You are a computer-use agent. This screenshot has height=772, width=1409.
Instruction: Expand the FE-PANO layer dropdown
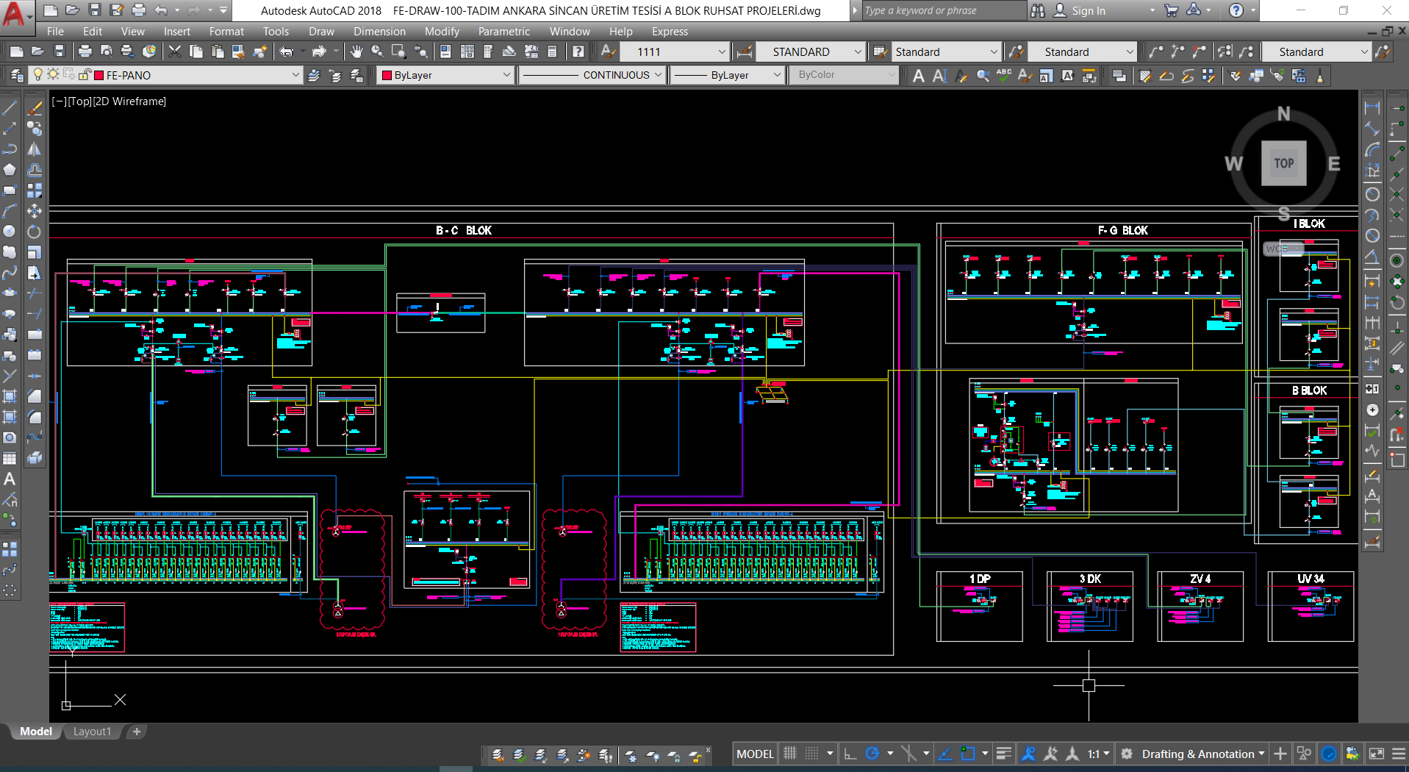coord(295,75)
